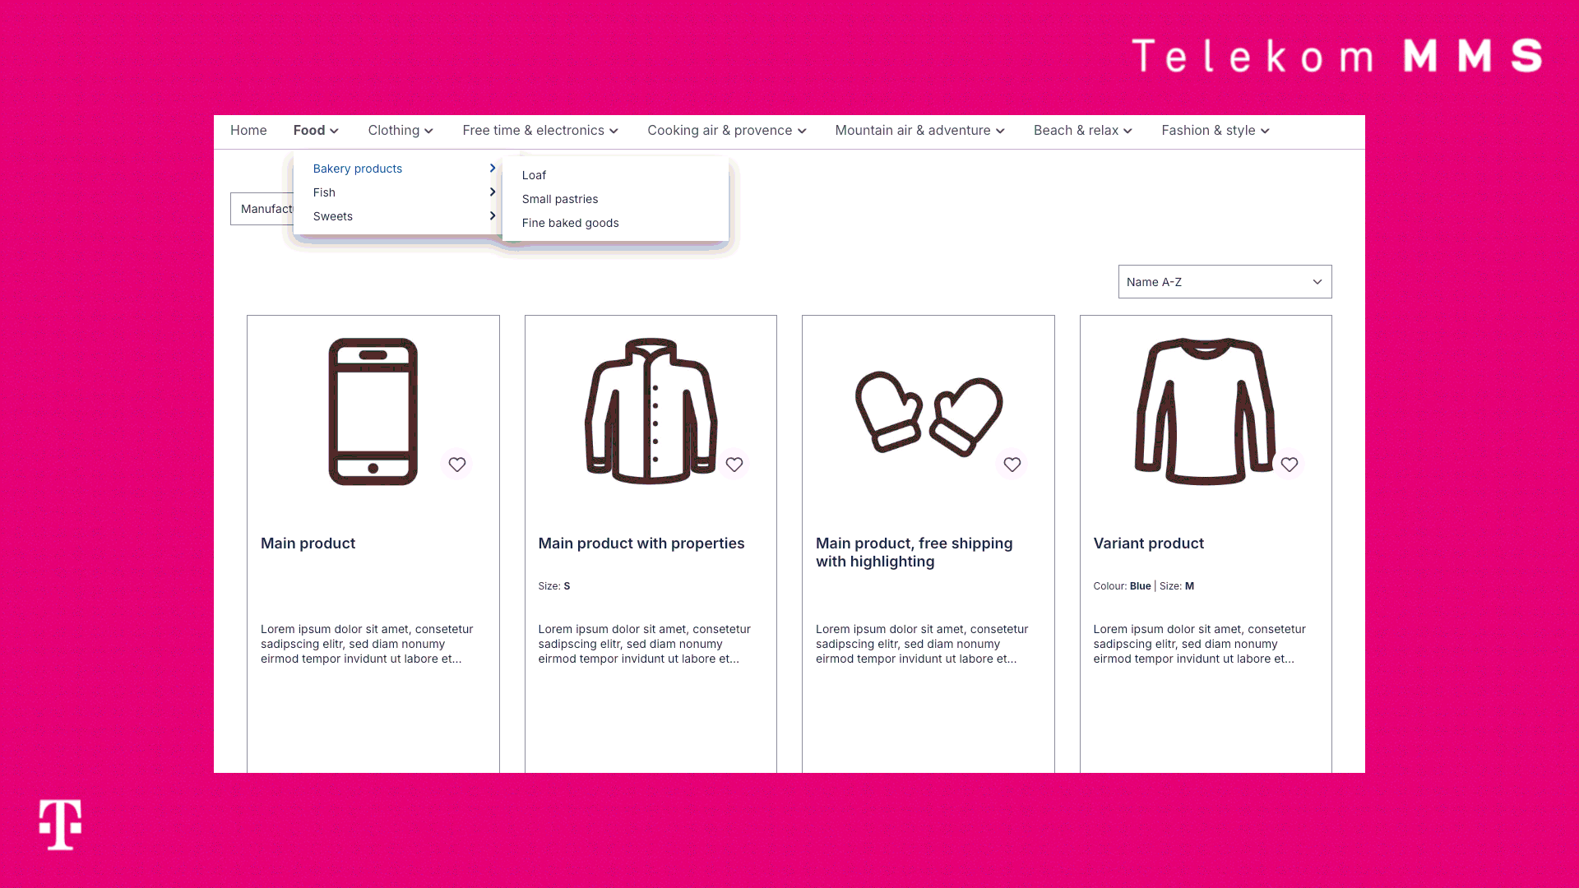Click the mittens/gloves product image icon
This screenshot has height=888, width=1579.
pyautogui.click(x=928, y=411)
